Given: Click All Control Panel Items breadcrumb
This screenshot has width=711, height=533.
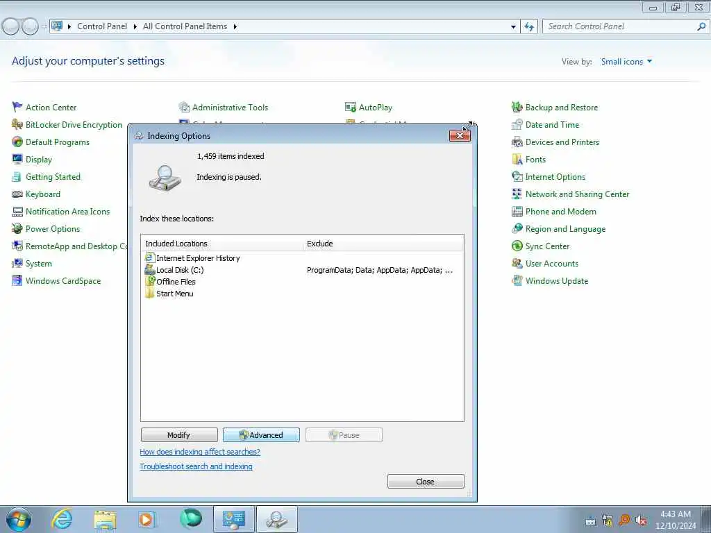Looking at the screenshot, I should point(185,26).
